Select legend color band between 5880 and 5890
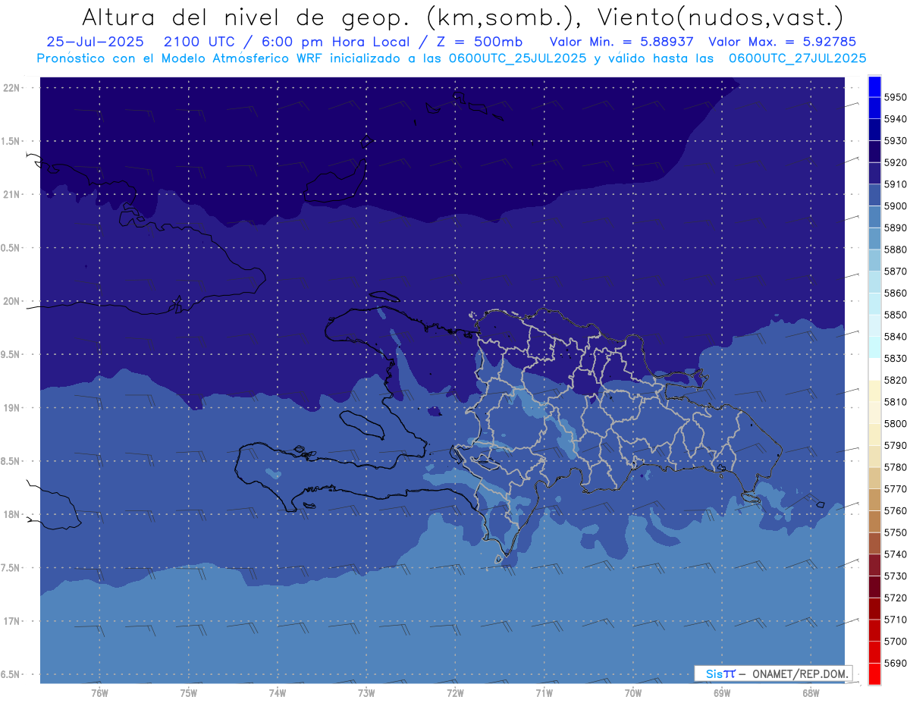The width and height of the screenshot is (910, 703). [x=874, y=239]
